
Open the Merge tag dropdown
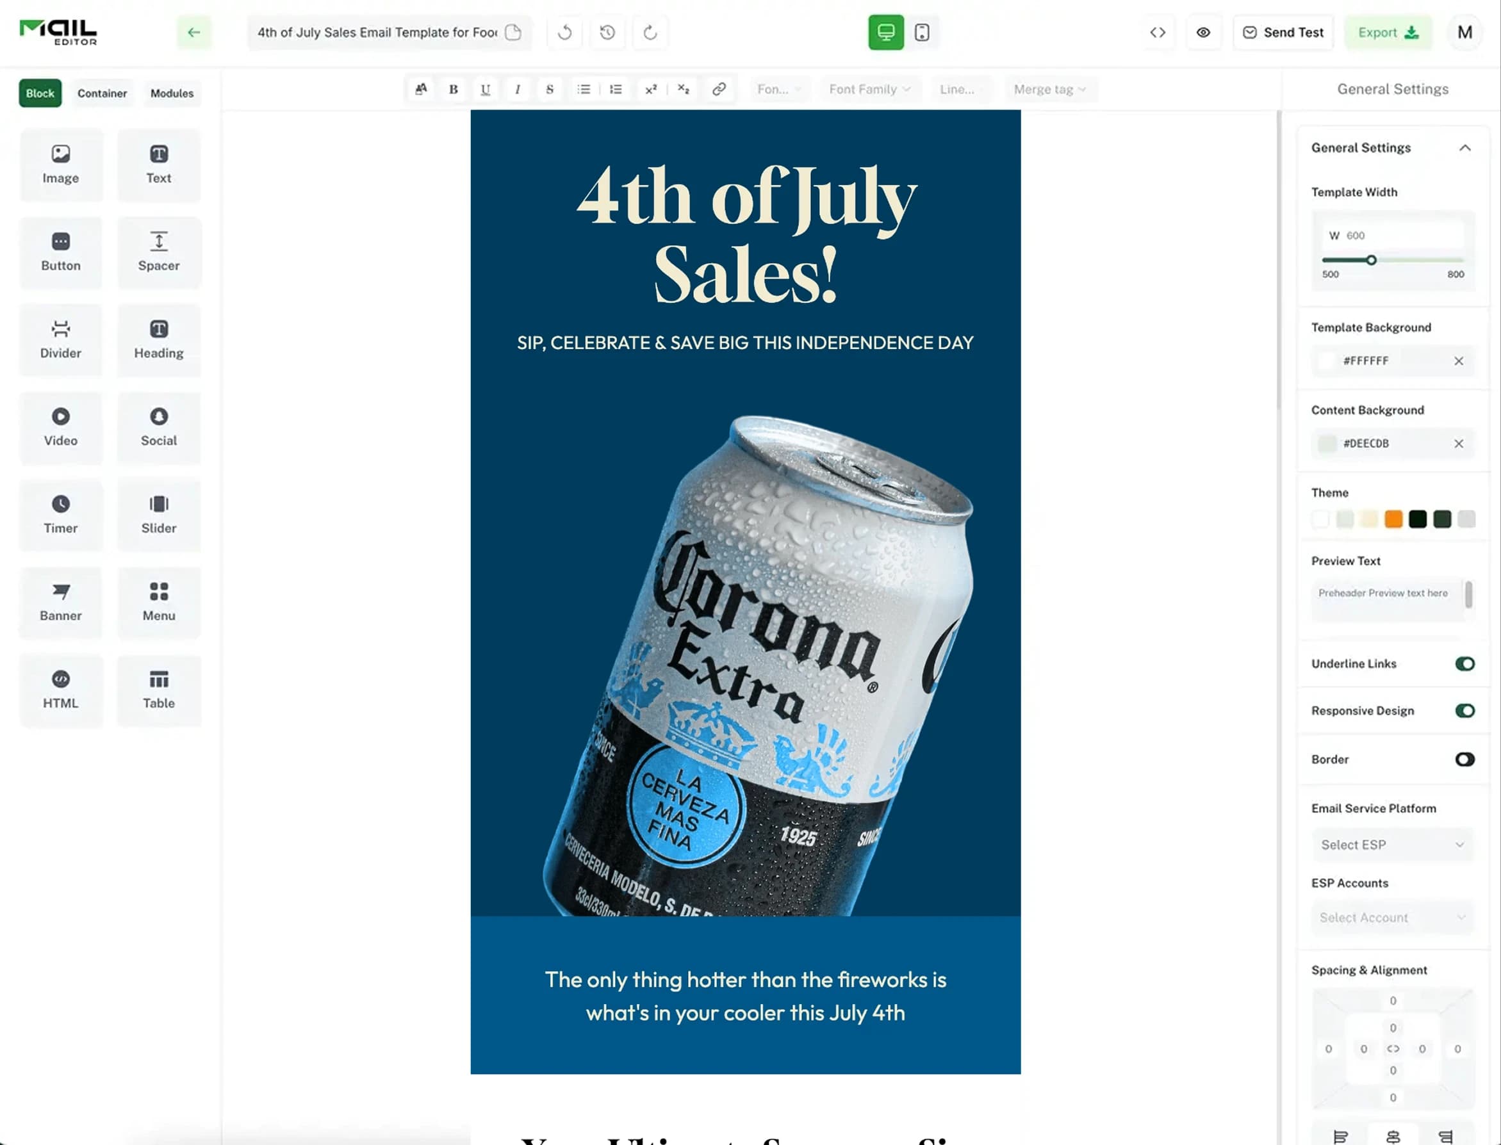pos(1050,89)
